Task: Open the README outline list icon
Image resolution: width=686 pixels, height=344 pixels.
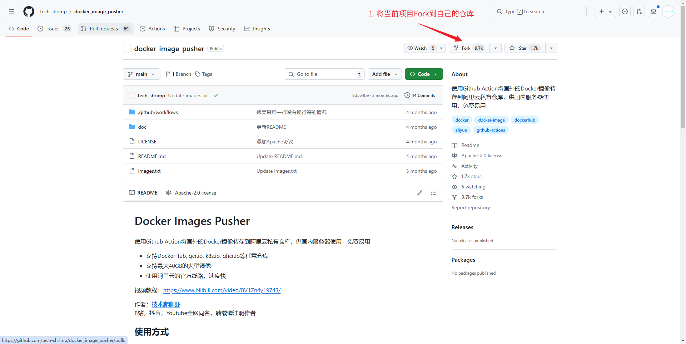Action: pyautogui.click(x=434, y=193)
